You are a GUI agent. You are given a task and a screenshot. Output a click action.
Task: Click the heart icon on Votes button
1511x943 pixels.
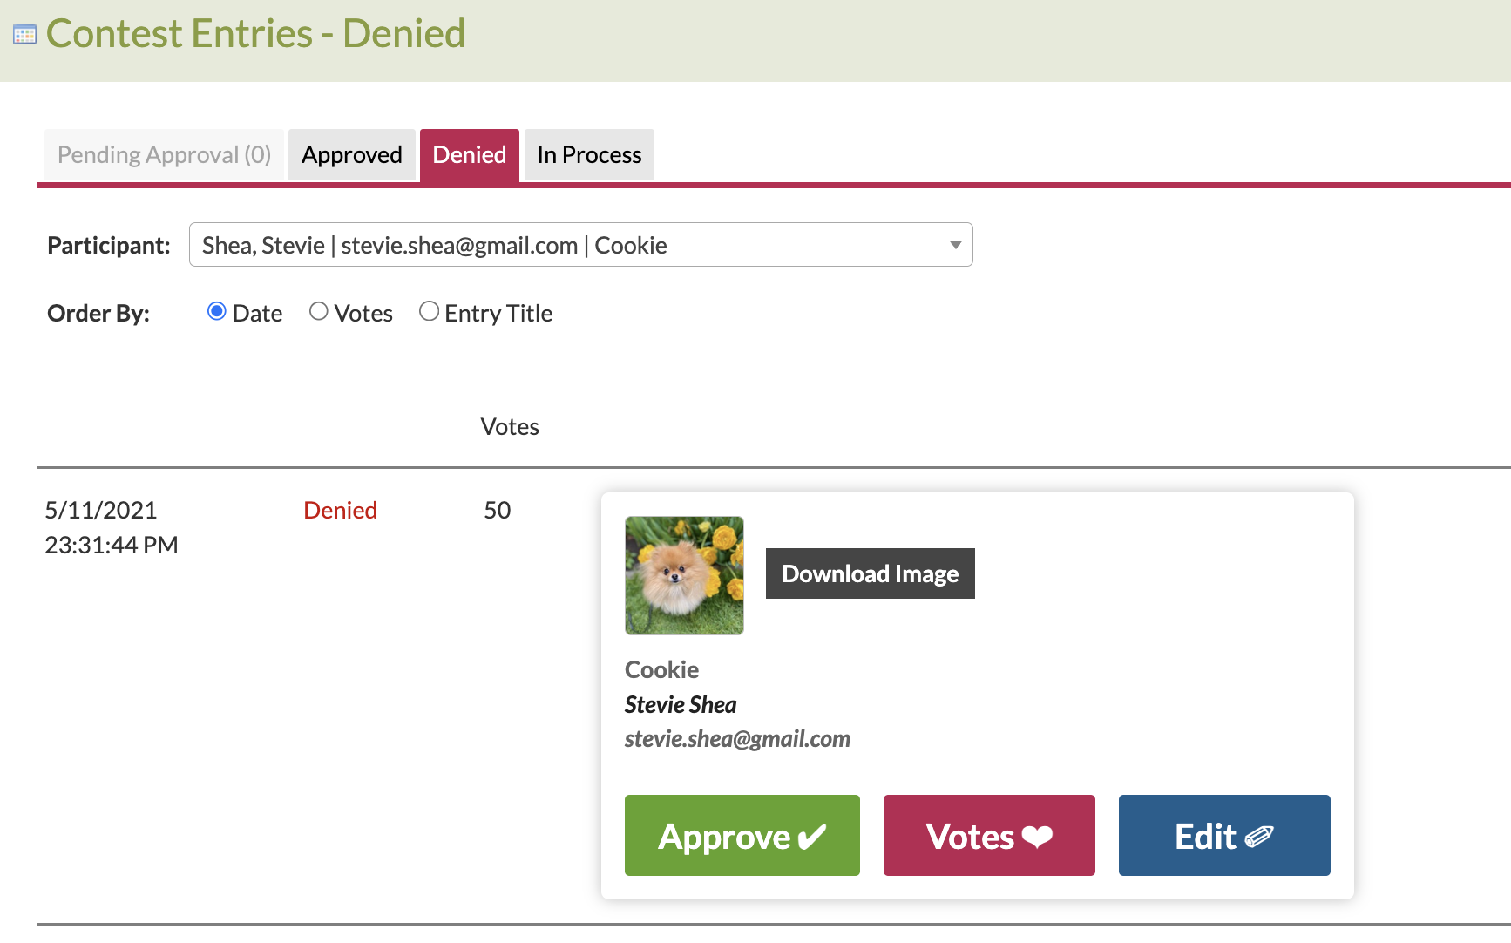tap(1037, 837)
